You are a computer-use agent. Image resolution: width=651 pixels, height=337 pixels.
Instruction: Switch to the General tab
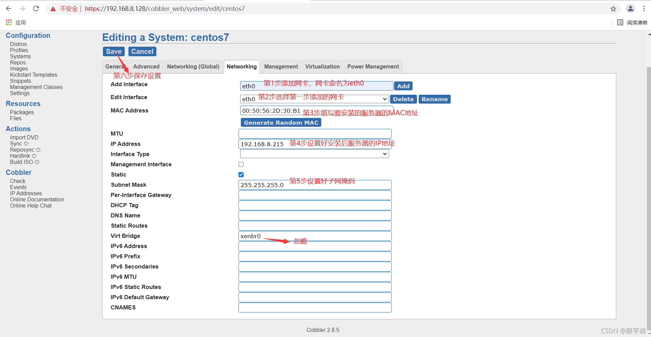[x=115, y=67]
